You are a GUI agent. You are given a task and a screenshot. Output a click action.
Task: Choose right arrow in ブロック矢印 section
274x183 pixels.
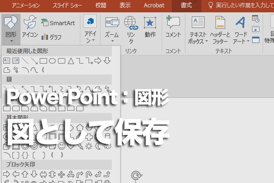(7, 174)
